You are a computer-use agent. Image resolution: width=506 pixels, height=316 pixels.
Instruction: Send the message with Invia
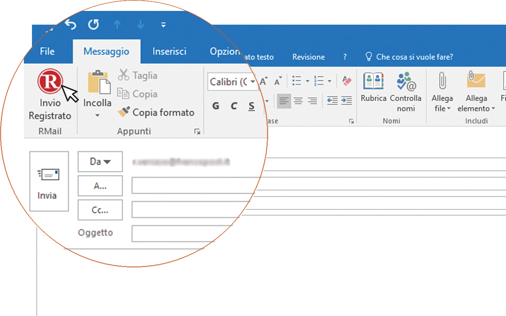coord(49,181)
